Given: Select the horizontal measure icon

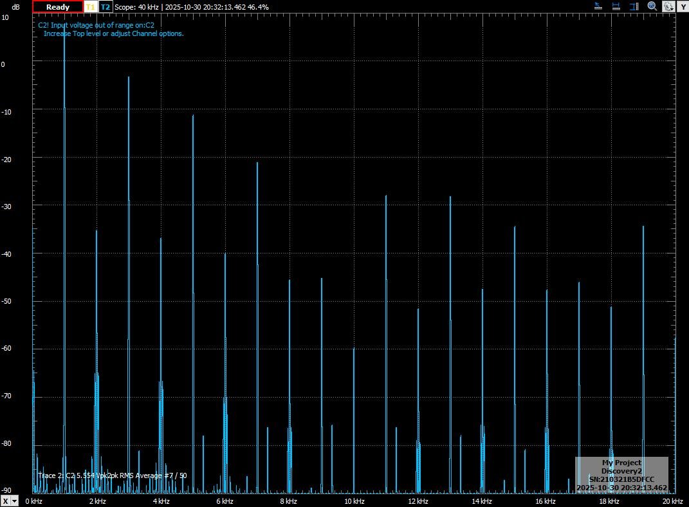Looking at the screenshot, I should 616,6.
